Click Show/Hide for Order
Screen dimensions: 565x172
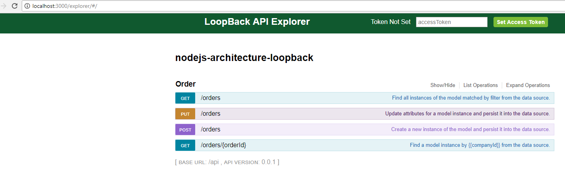click(x=443, y=85)
